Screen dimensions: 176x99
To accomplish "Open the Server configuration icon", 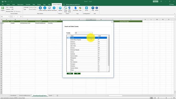I will [86, 9].
